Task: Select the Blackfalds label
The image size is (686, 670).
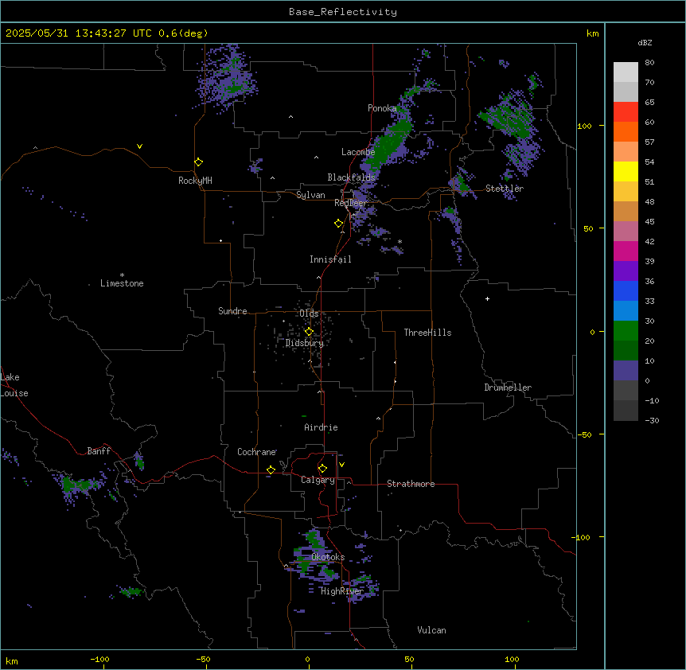Action: point(351,177)
